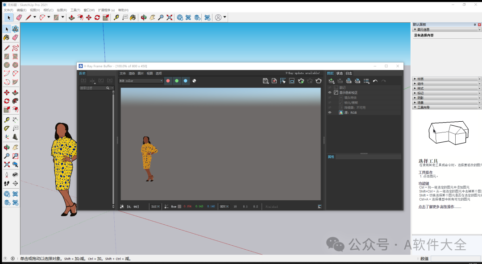Select the Walk footprints tool
Screen dimensions: 482x264
point(6,183)
